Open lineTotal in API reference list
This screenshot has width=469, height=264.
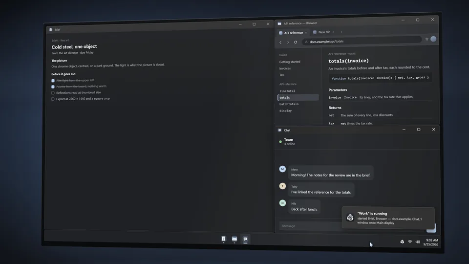pos(287,91)
